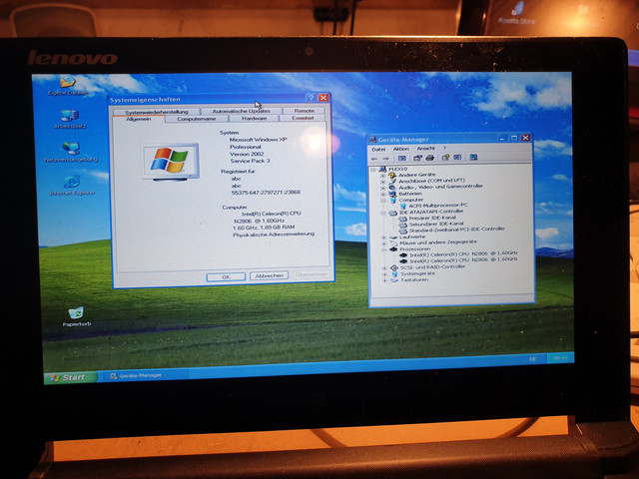639x479 pixels.
Task: Switch to the Systemwiederherstellung tab
Action: pyautogui.click(x=157, y=112)
